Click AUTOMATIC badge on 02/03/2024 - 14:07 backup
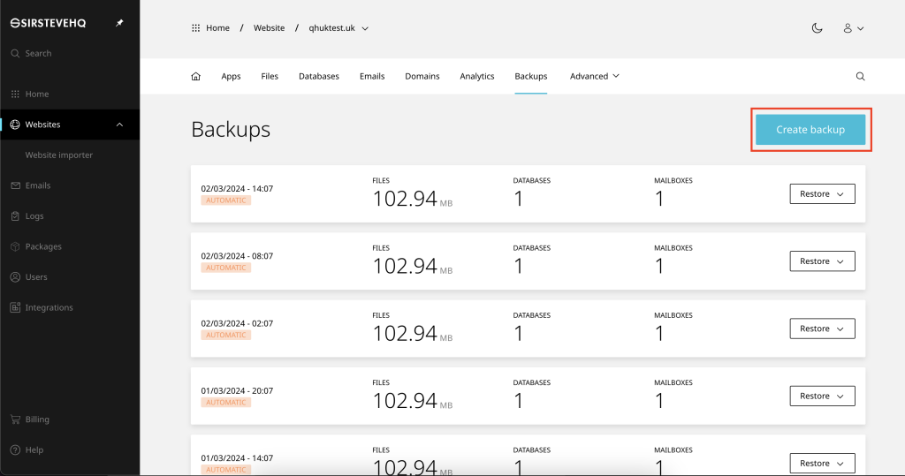Image resolution: width=905 pixels, height=476 pixels. pos(225,200)
